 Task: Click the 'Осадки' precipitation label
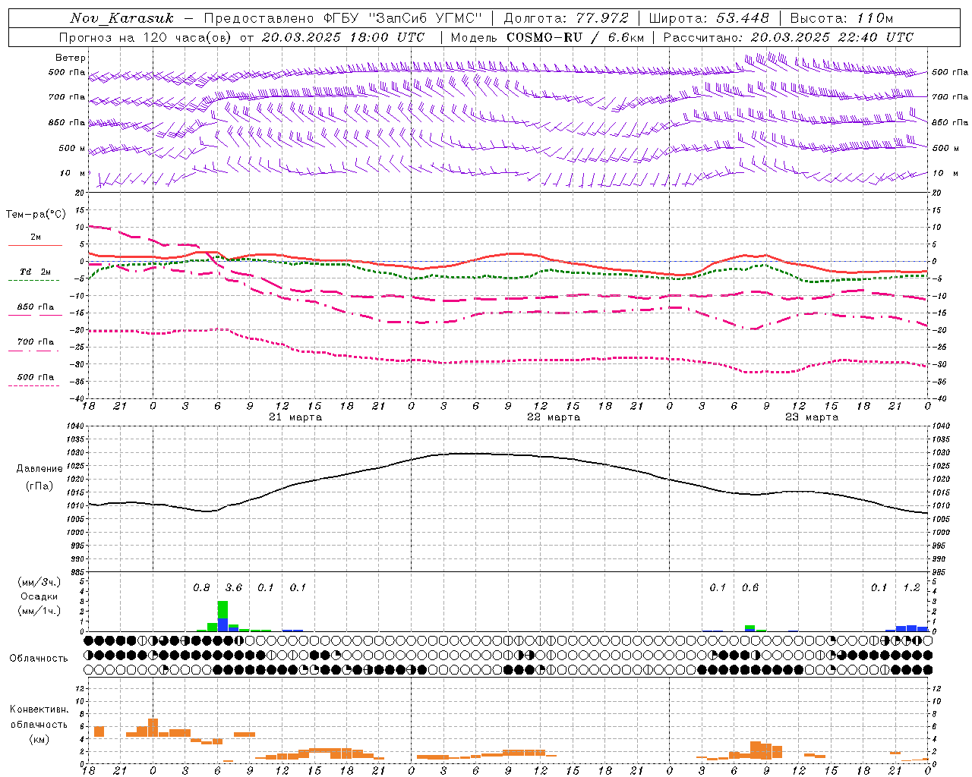pyautogui.click(x=39, y=596)
